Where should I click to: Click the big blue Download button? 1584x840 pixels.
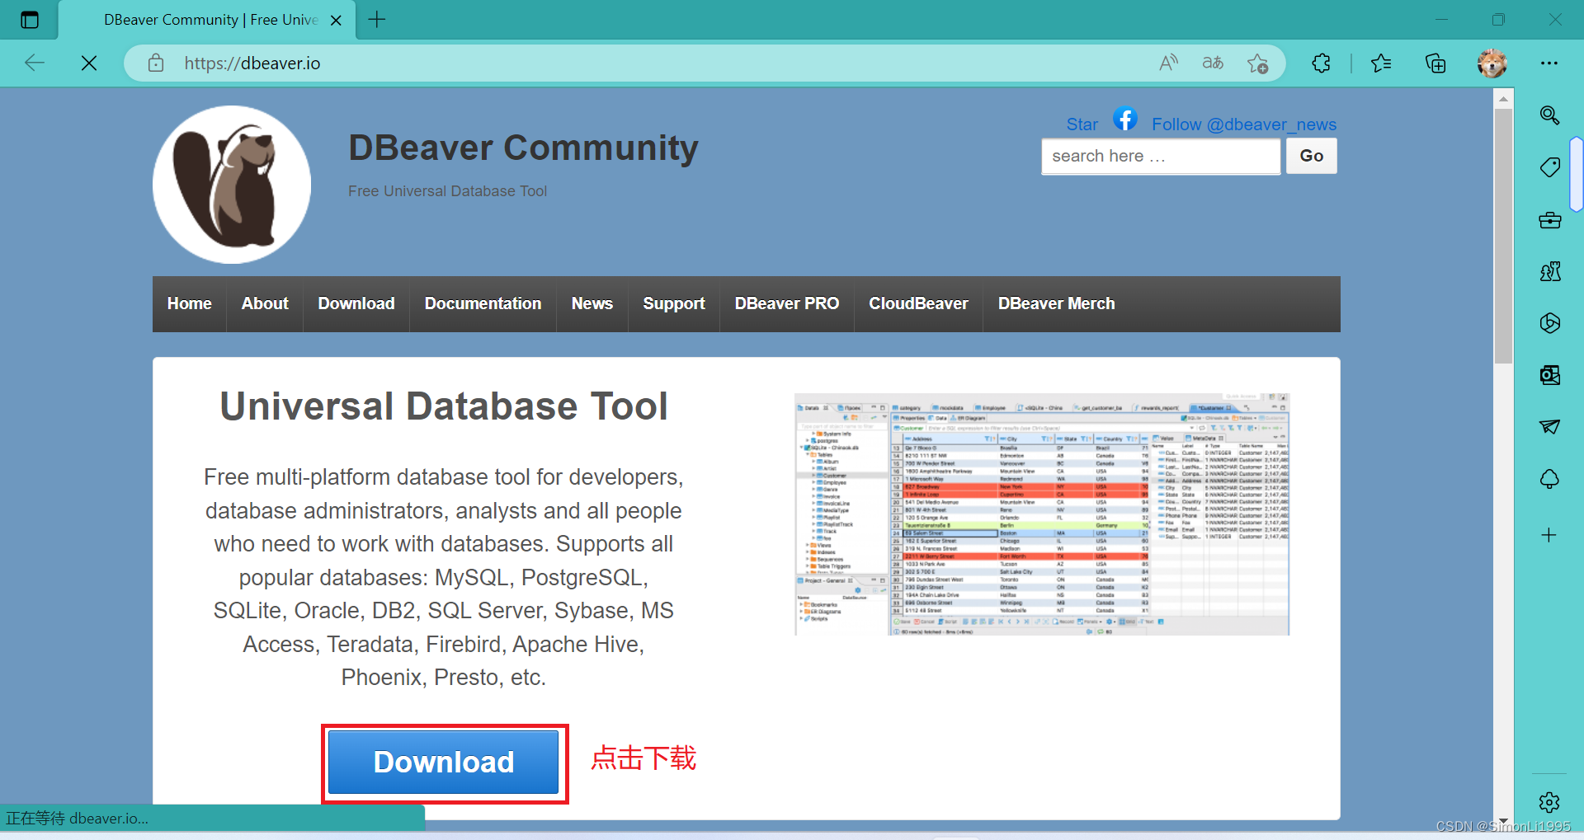click(x=444, y=763)
